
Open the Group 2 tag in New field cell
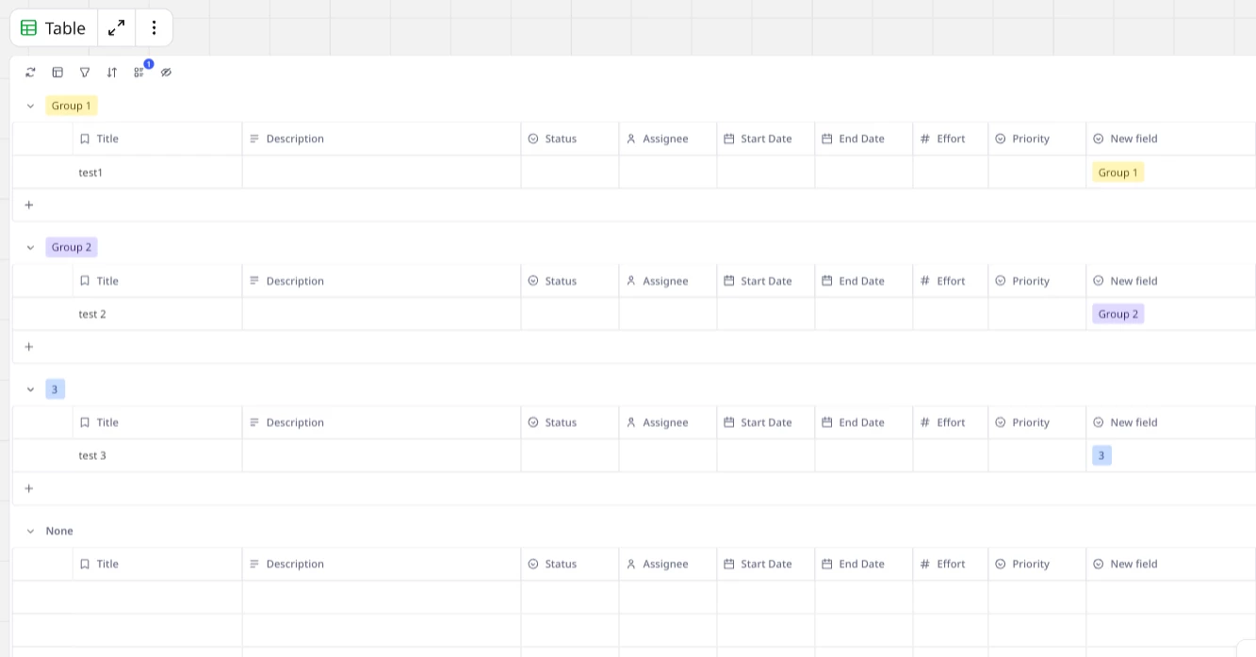pyautogui.click(x=1118, y=314)
